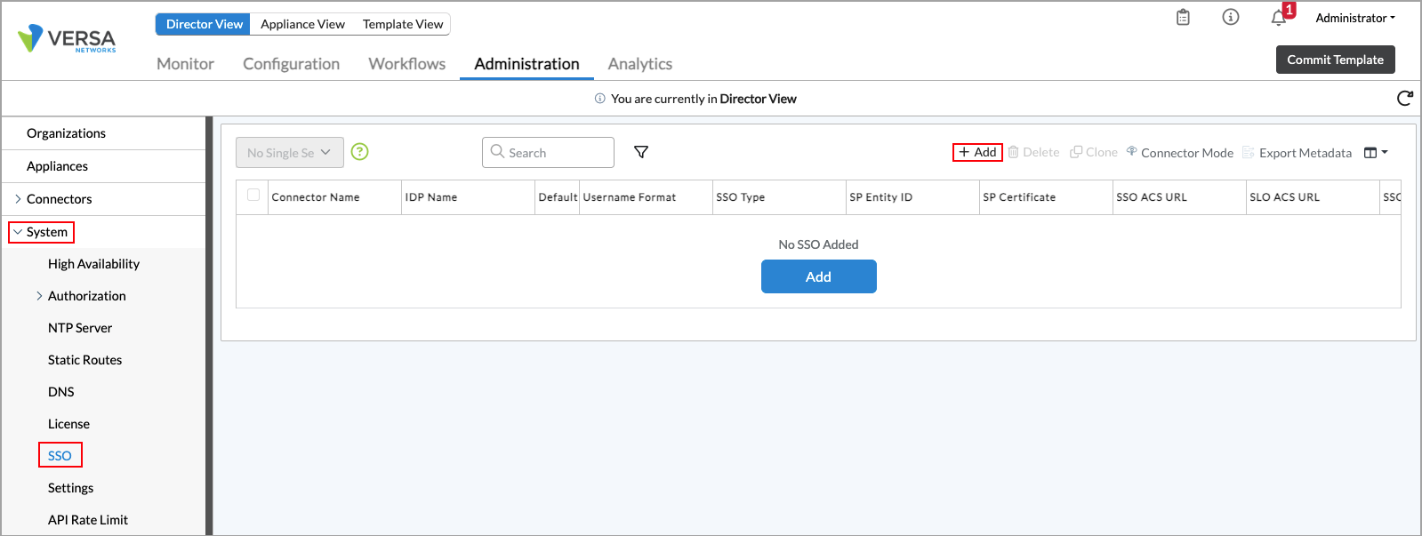Screen dimensions: 1422x536
Task: Click the blue Add button
Action: pos(818,276)
